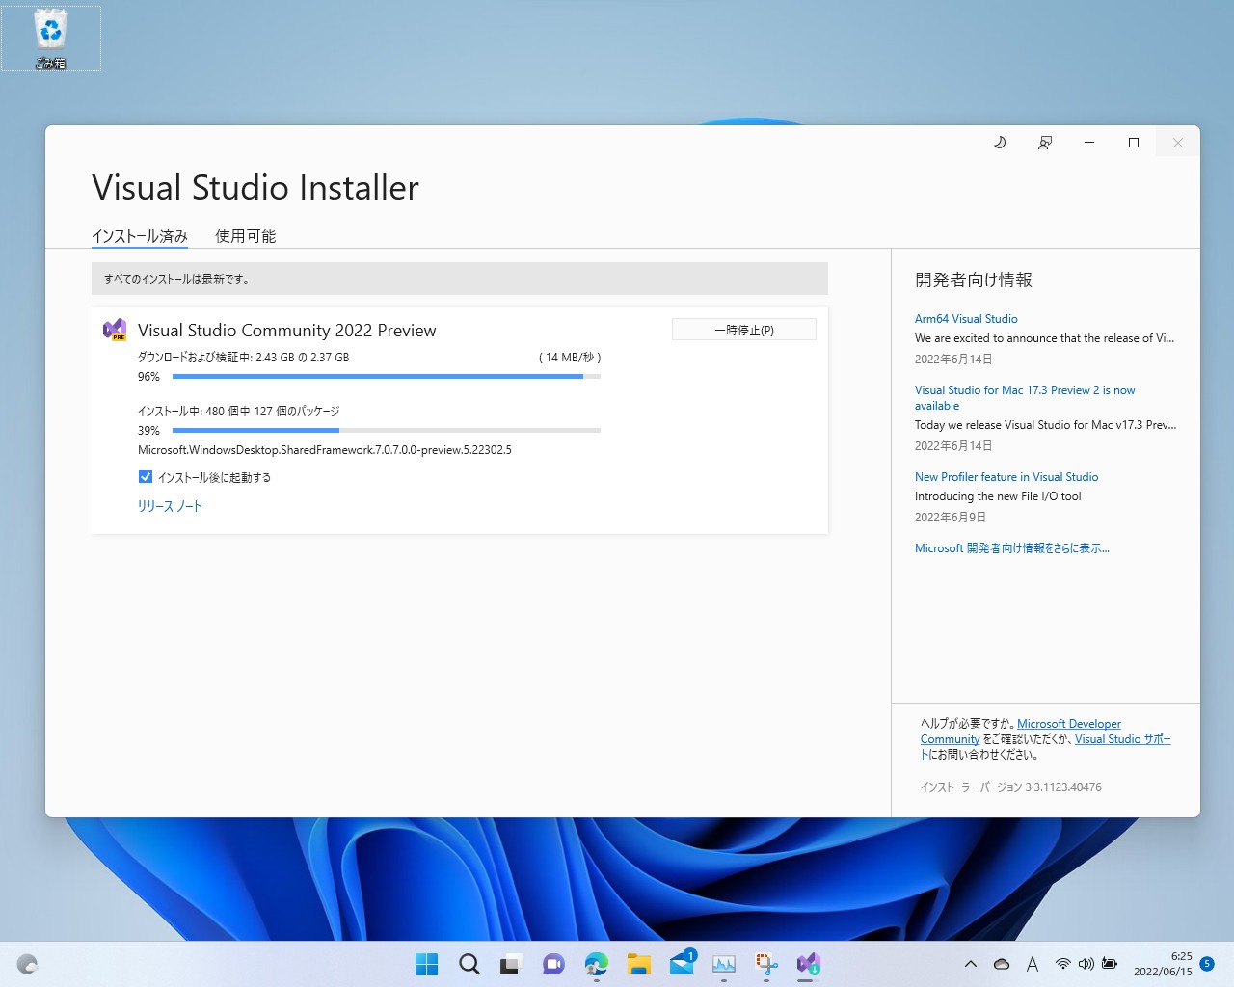Open Microsoft Edge from the taskbar
Image resolution: width=1234 pixels, height=987 pixels.
tap(597, 963)
